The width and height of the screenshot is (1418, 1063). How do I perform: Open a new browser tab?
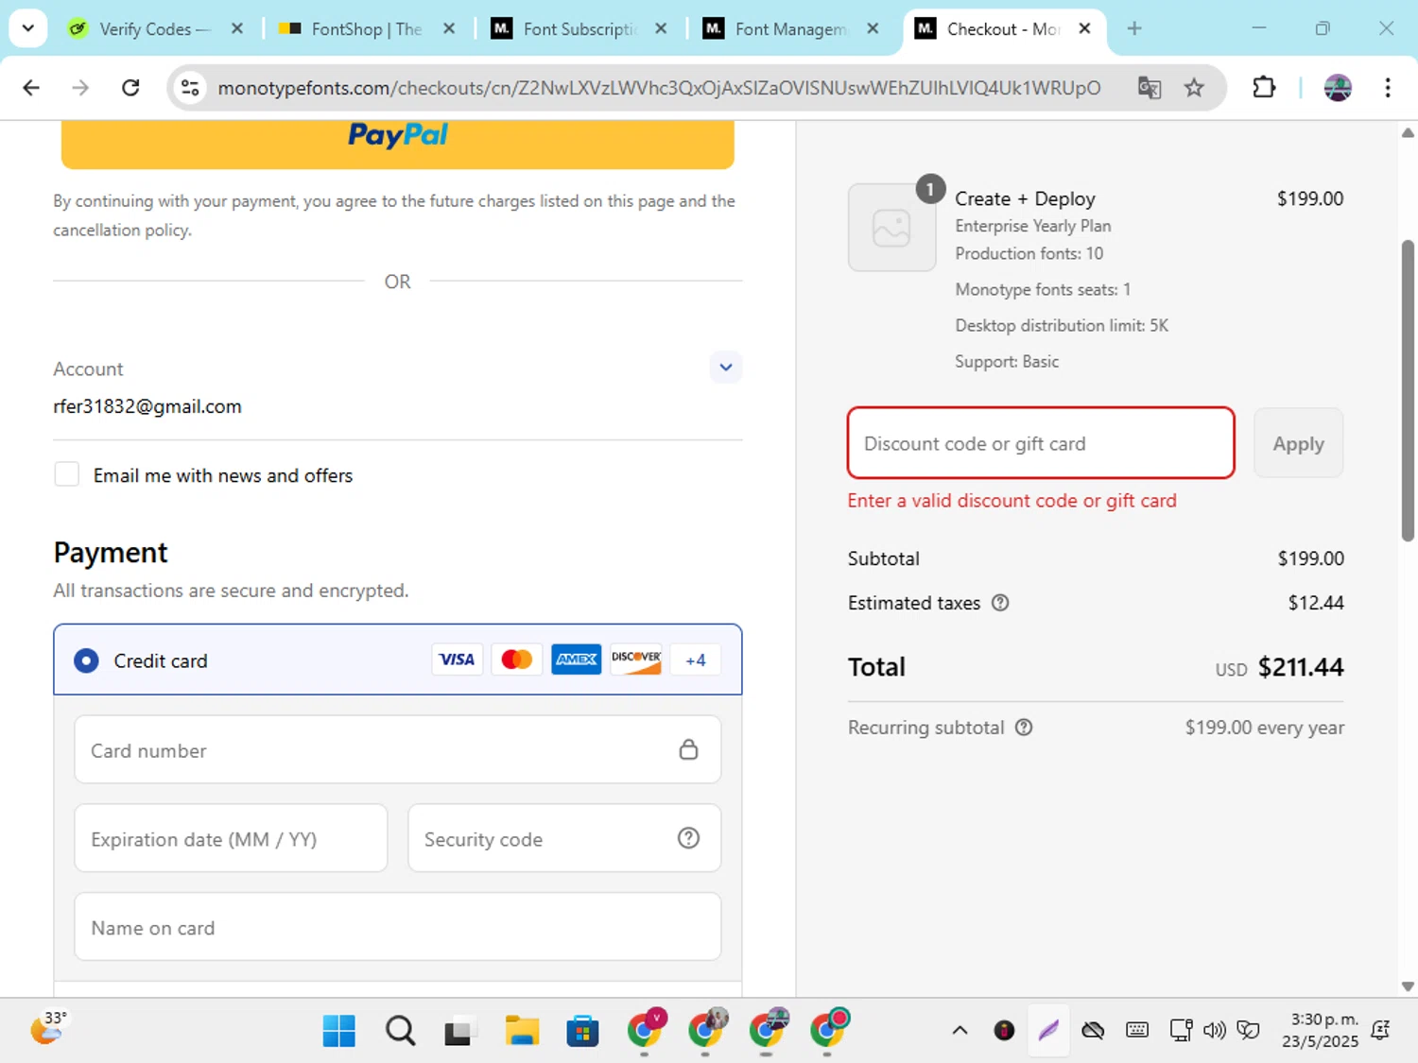(1134, 29)
